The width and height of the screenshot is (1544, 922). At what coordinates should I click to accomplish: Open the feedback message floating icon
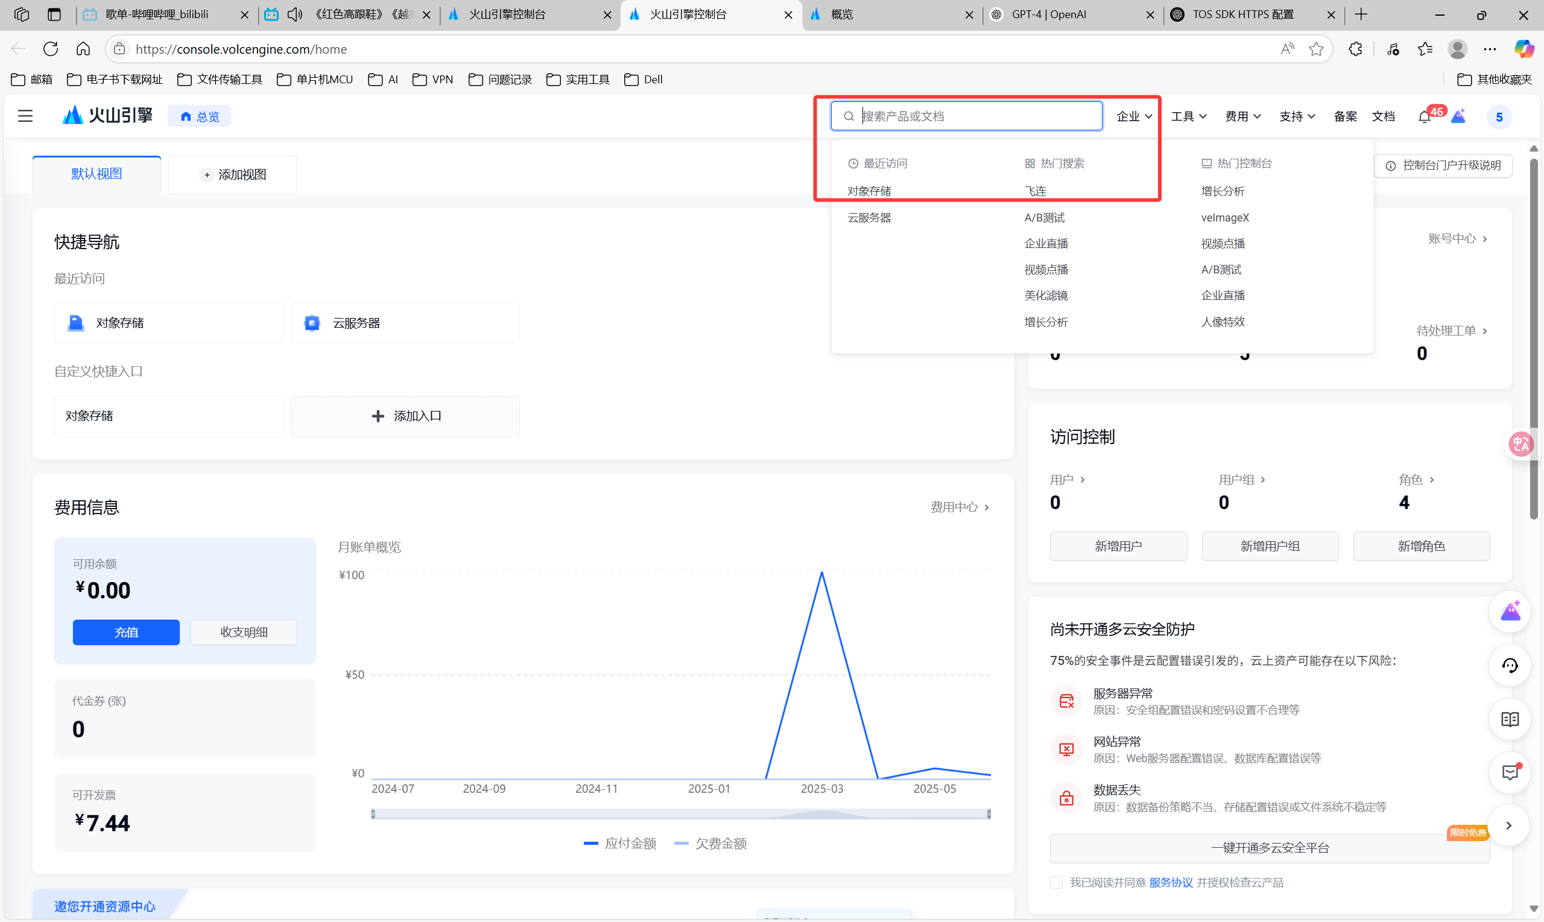(1509, 772)
